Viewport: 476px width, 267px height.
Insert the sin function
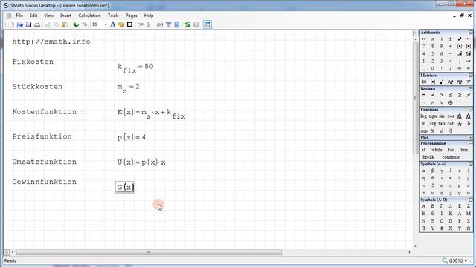coord(441,116)
